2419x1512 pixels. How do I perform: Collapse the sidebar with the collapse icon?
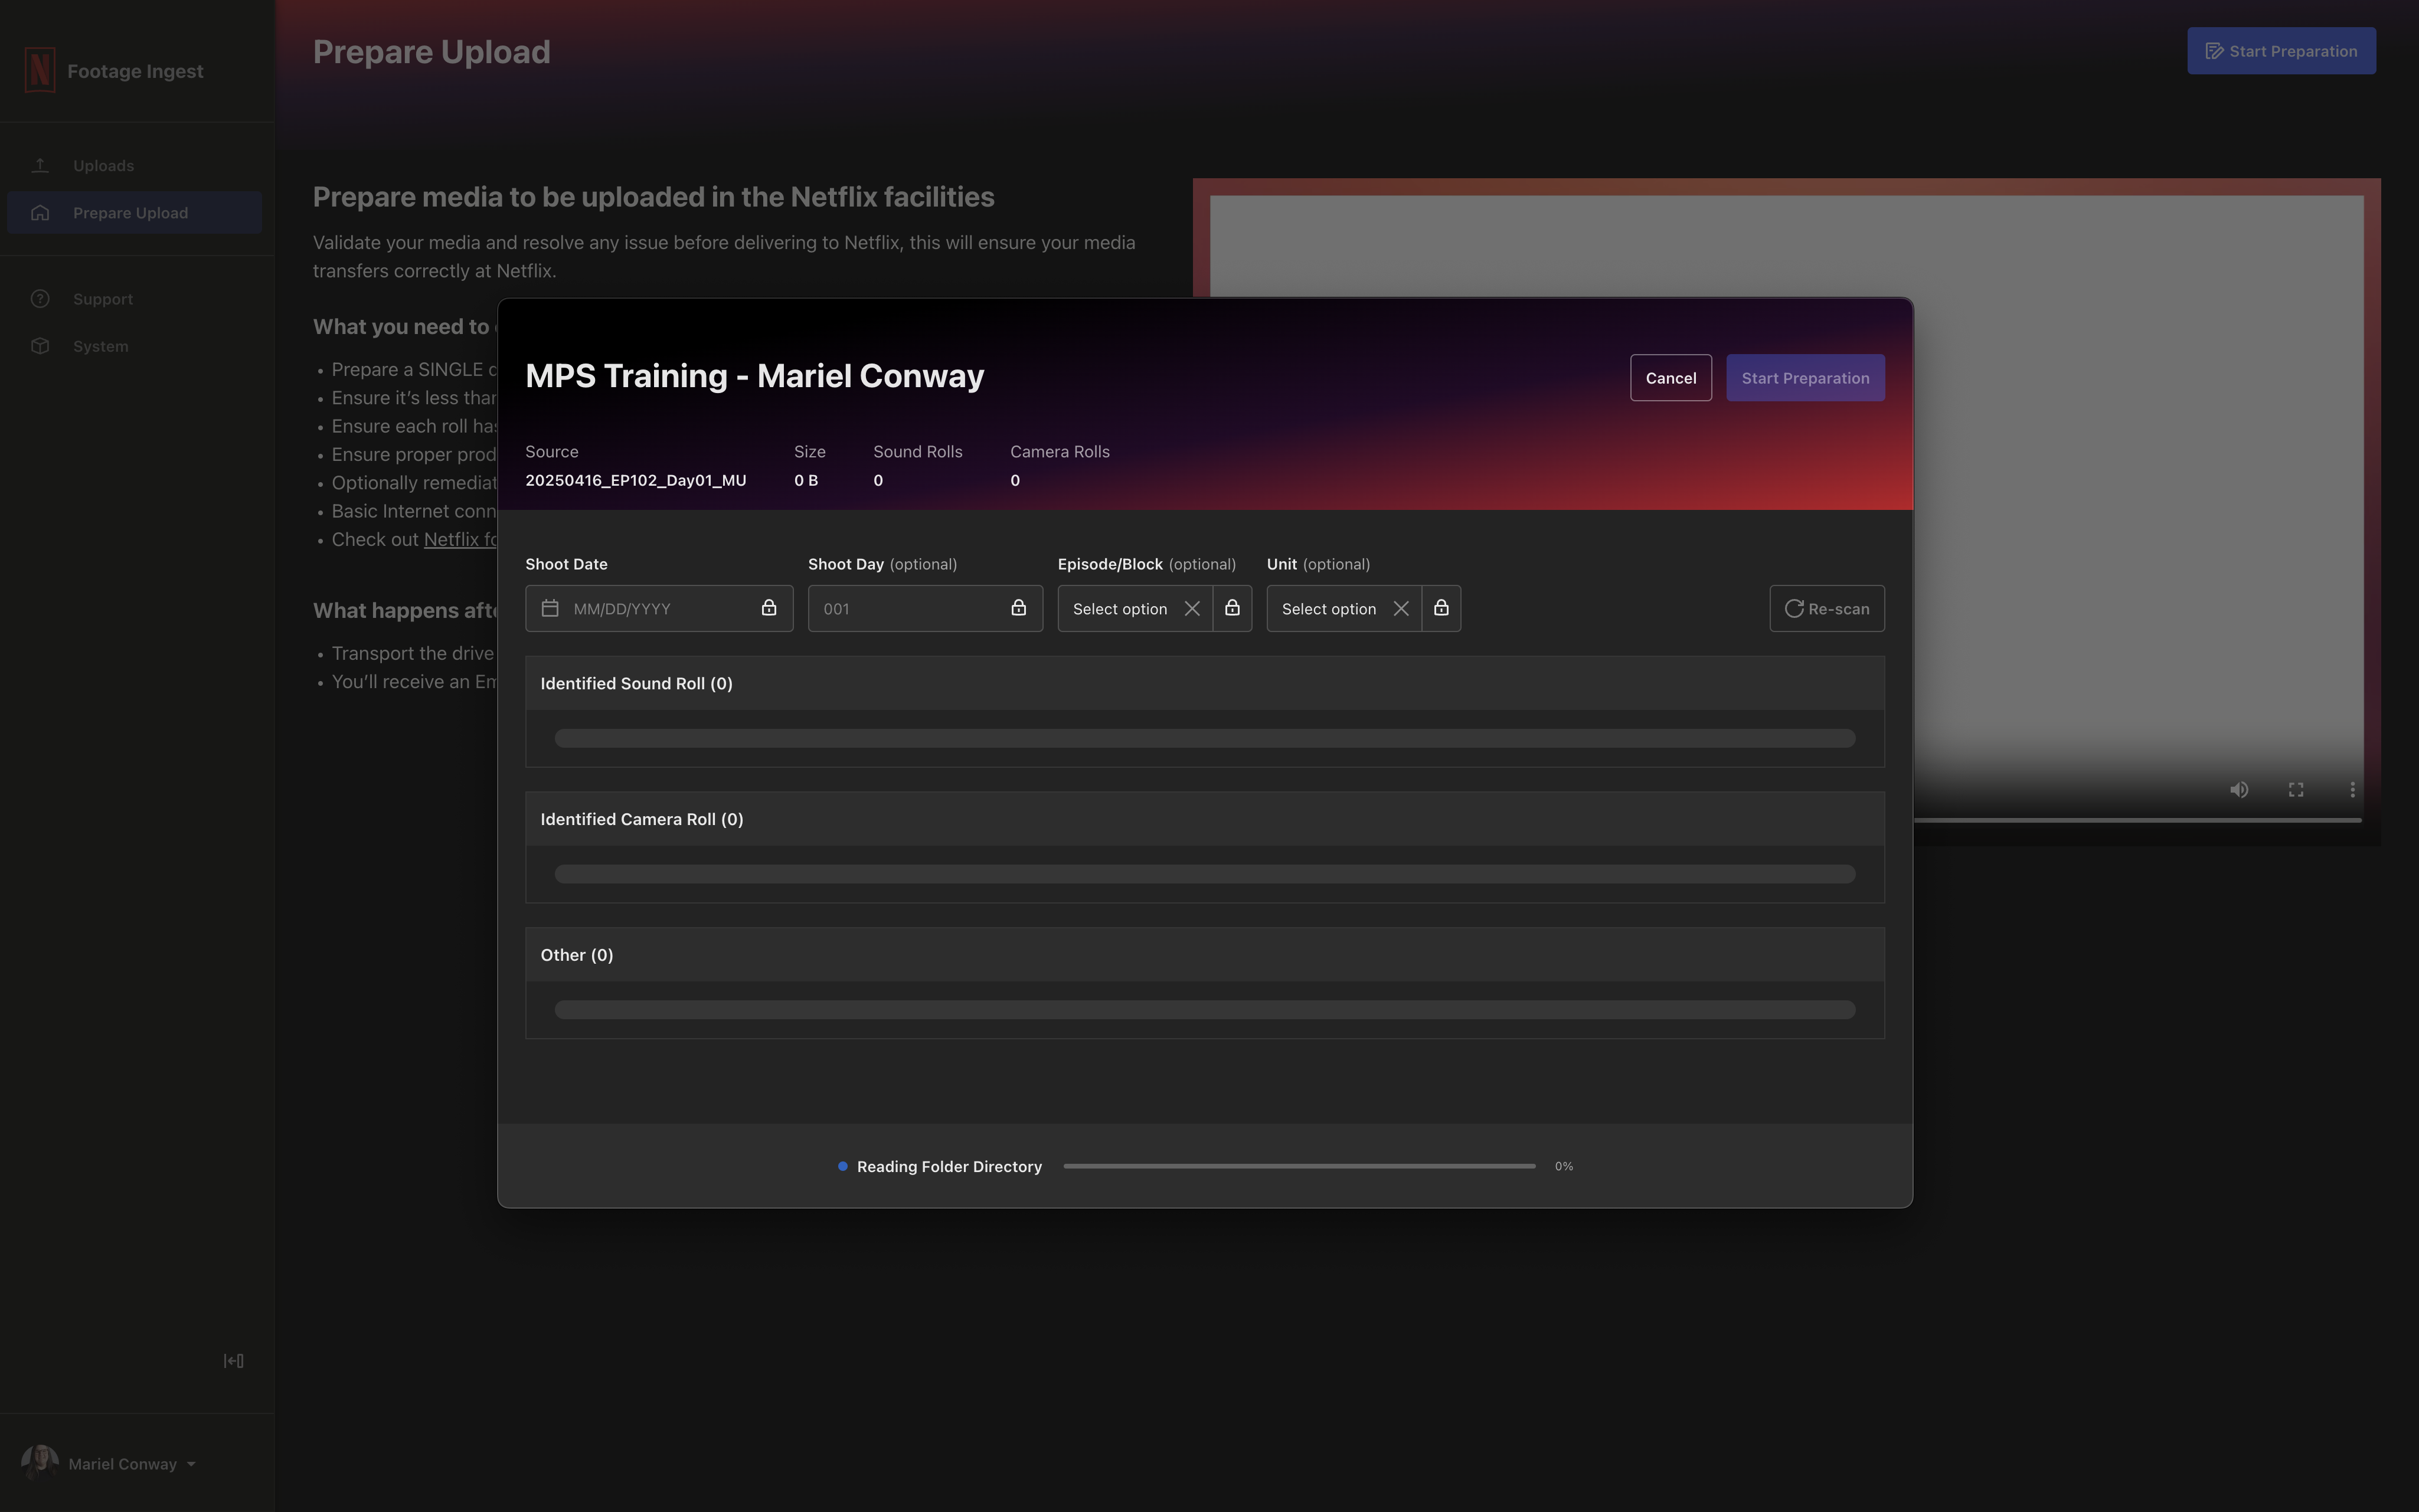234,1360
